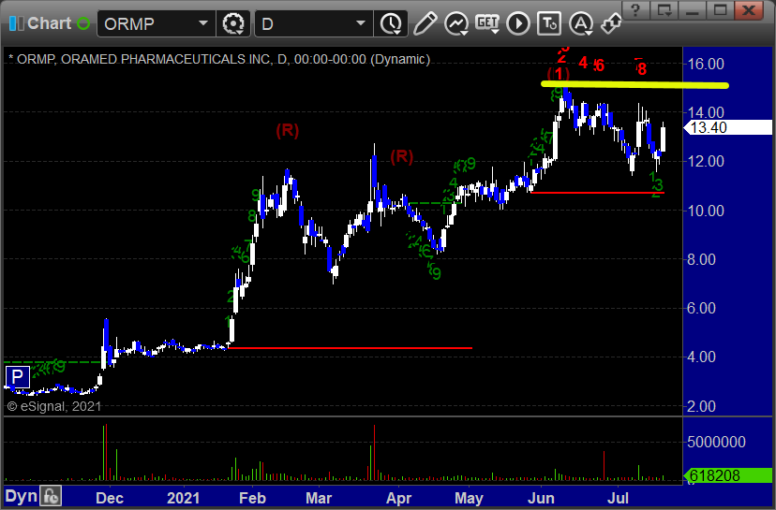
Task: Select the short red line near 11.00
Action: click(597, 192)
